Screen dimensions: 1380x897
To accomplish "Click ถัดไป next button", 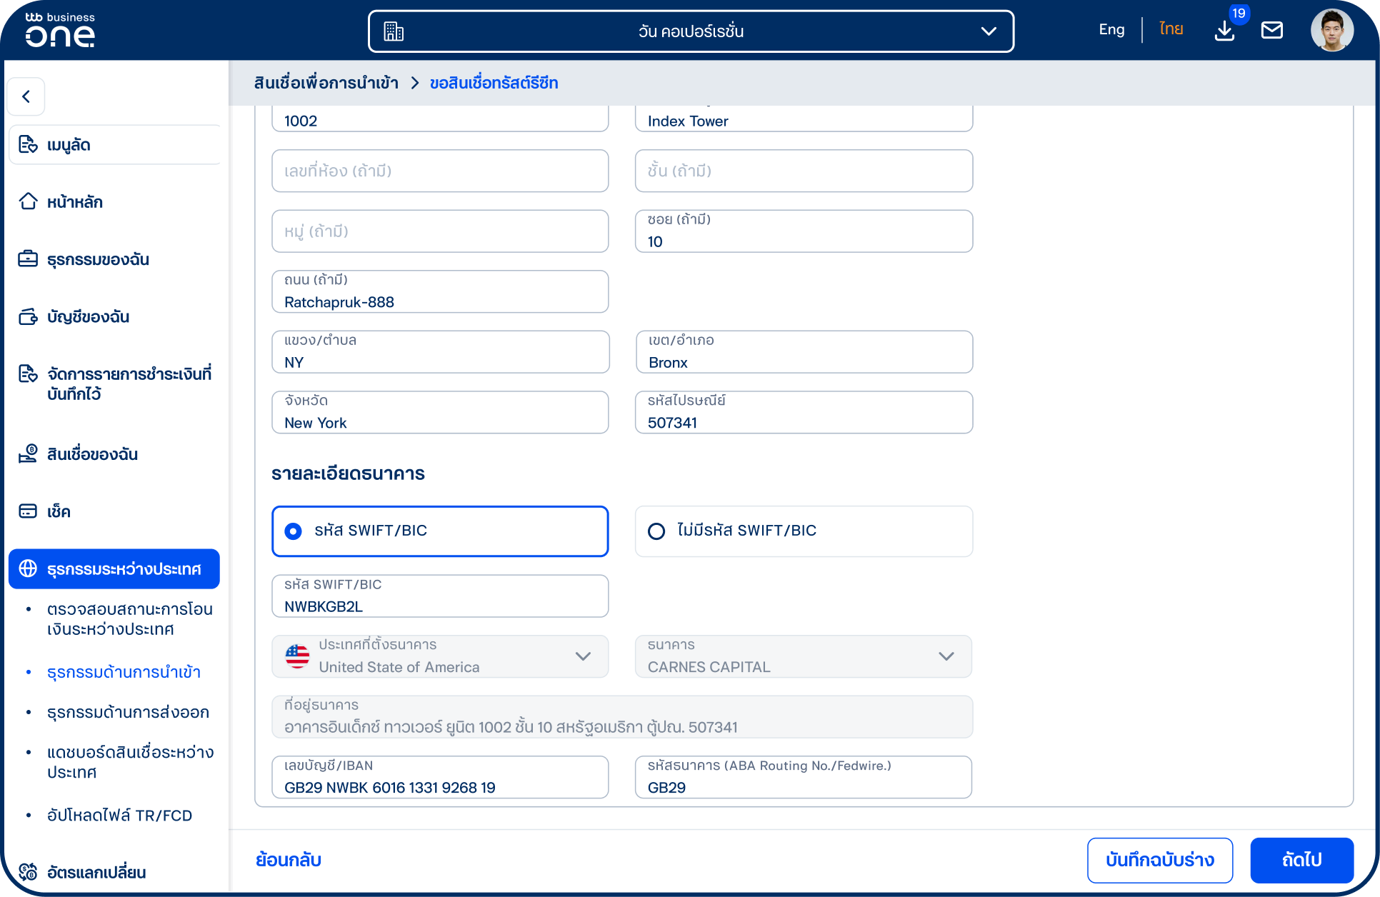I will 1301,860.
